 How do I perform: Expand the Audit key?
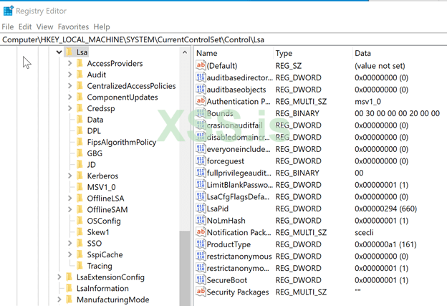[70, 75]
